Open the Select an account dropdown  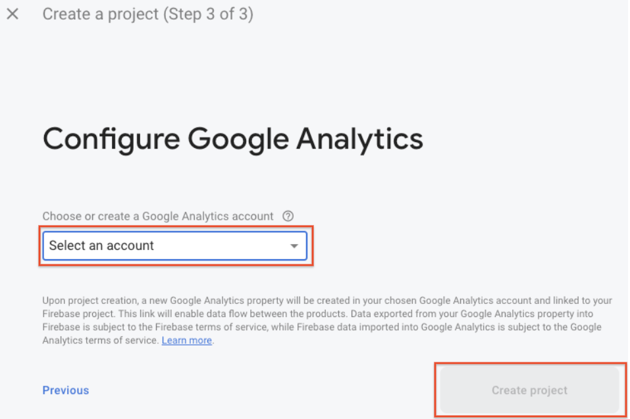click(174, 246)
